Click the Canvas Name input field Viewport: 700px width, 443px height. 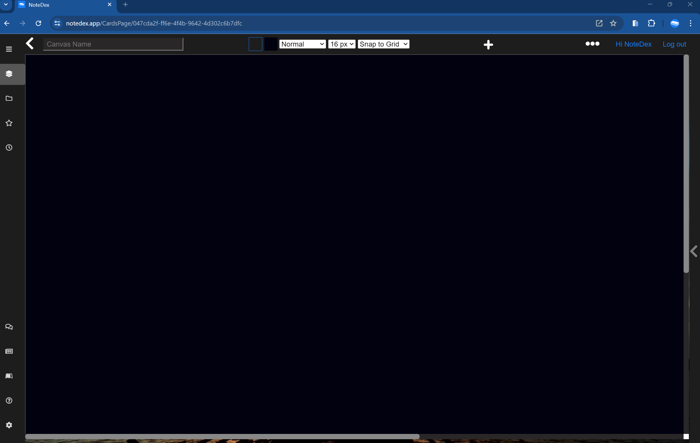point(113,44)
